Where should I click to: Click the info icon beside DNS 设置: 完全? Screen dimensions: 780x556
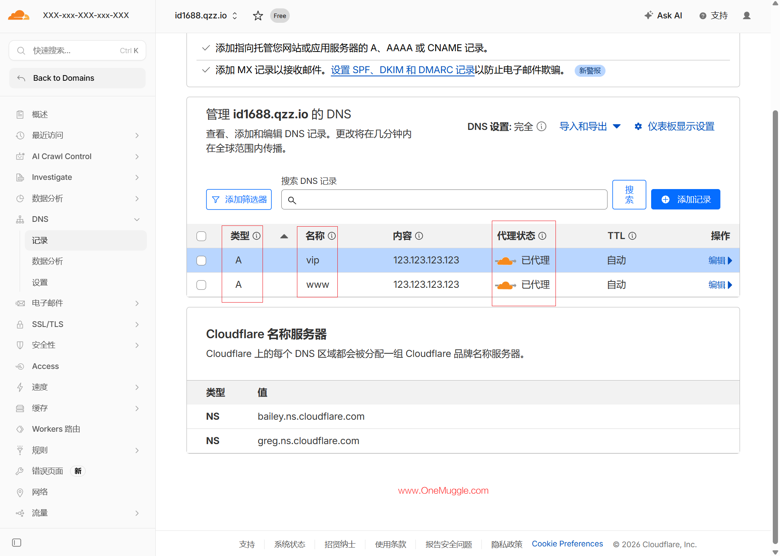pyautogui.click(x=541, y=127)
